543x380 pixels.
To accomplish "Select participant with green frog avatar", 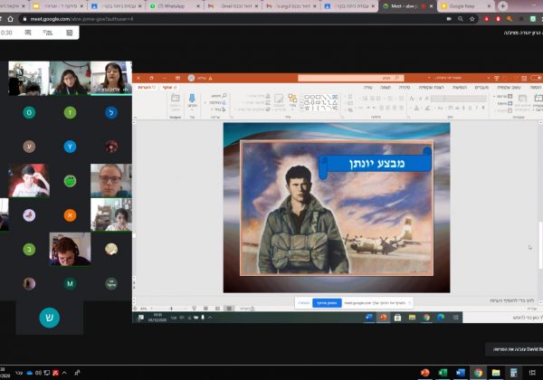I will coord(70,181).
